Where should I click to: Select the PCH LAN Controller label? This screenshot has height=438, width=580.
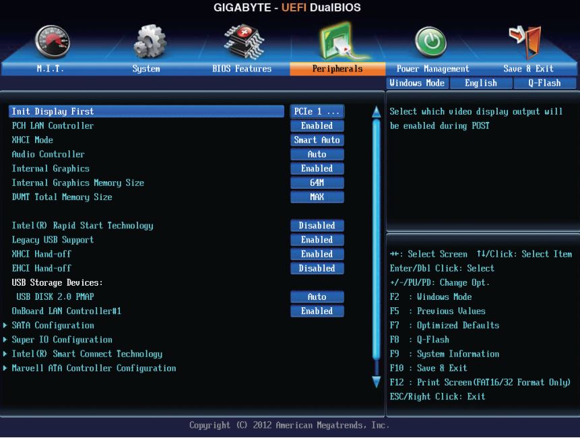(53, 126)
